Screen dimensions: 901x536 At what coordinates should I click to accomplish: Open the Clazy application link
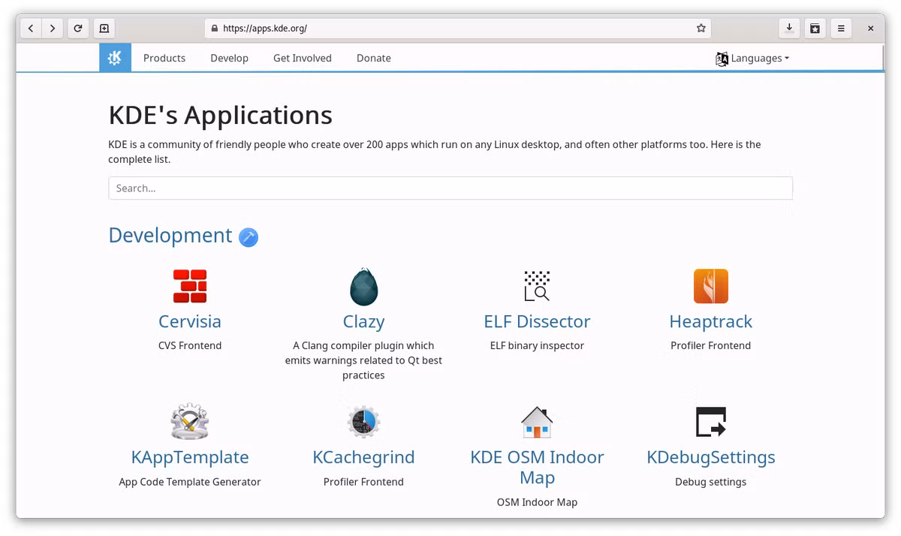pos(363,321)
